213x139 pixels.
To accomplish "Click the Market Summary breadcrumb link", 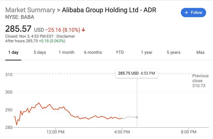I will pyautogui.click(x=30, y=10).
